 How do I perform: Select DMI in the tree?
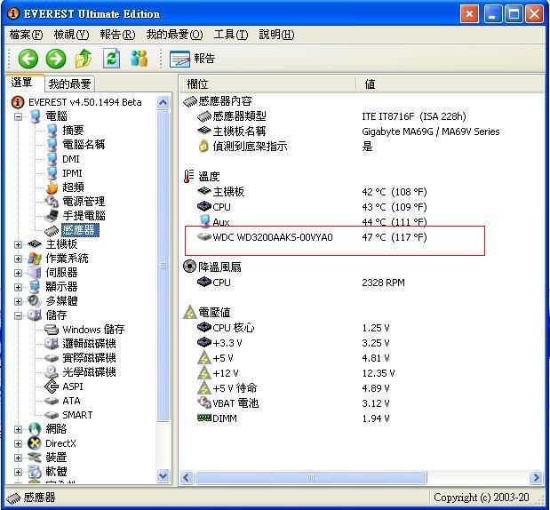click(71, 159)
